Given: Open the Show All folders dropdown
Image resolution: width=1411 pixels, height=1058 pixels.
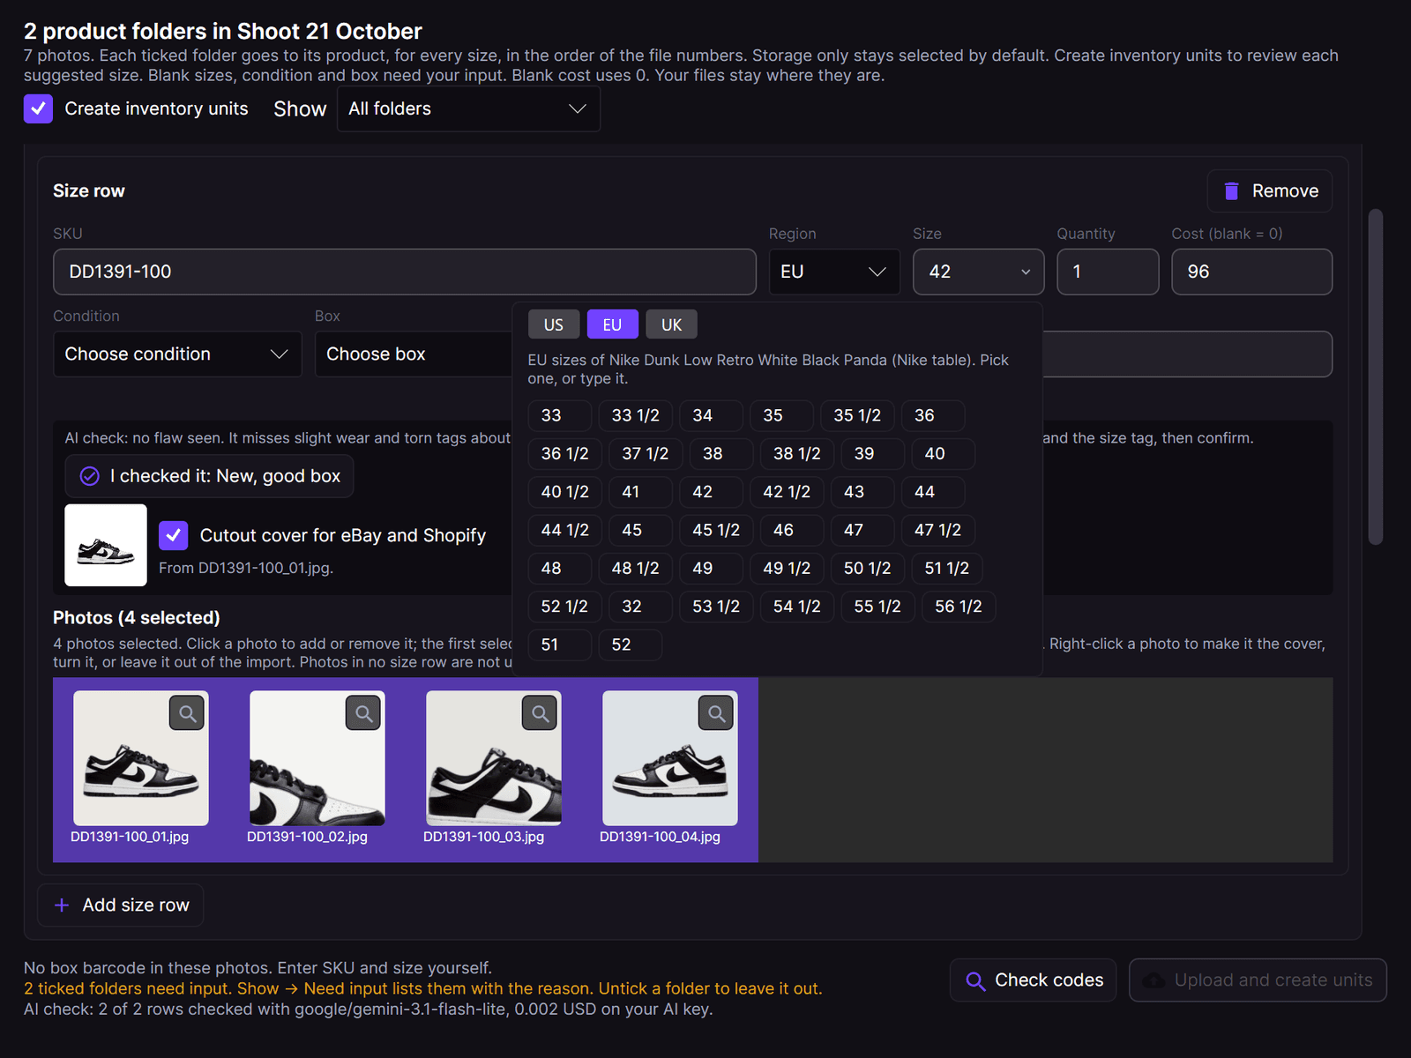Looking at the screenshot, I should pos(468,108).
